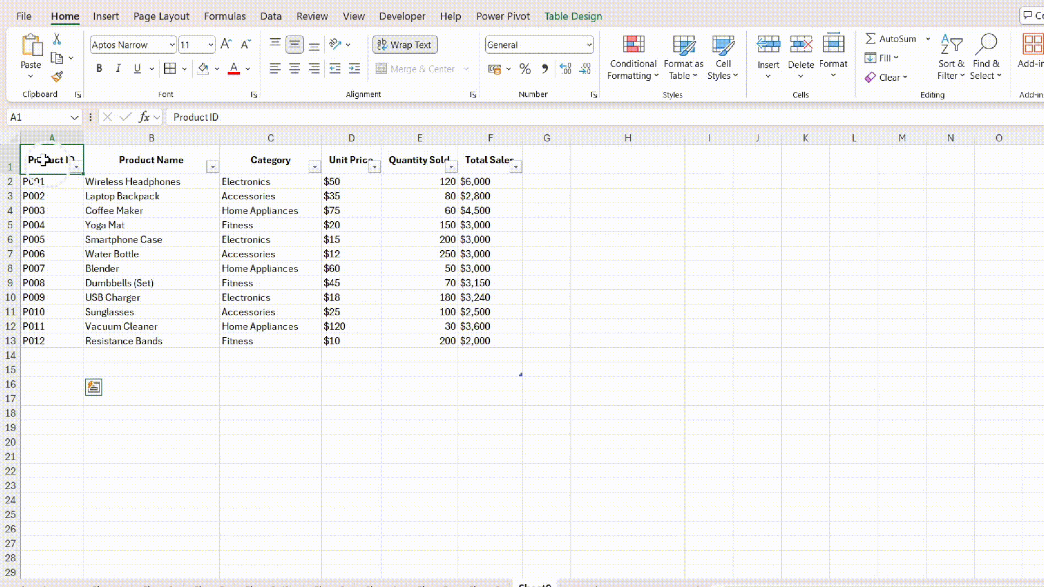Toggle Wrap Text option
This screenshot has width=1044, height=587.
pos(405,44)
